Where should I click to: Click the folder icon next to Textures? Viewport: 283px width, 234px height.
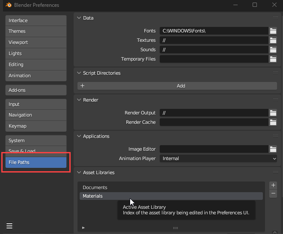tap(273, 40)
